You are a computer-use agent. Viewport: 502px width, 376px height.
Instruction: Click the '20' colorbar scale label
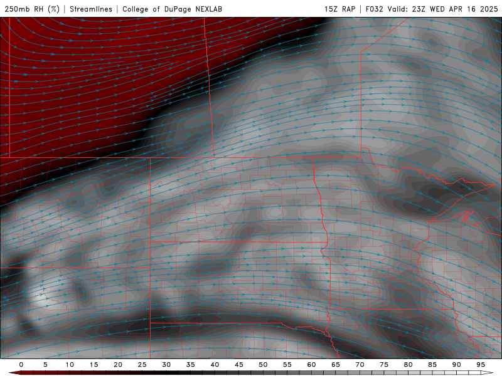(118, 365)
